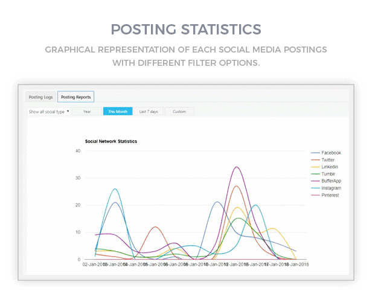Click the 'POSTING STATISTICS' heading
The image size is (372, 305).
click(186, 30)
